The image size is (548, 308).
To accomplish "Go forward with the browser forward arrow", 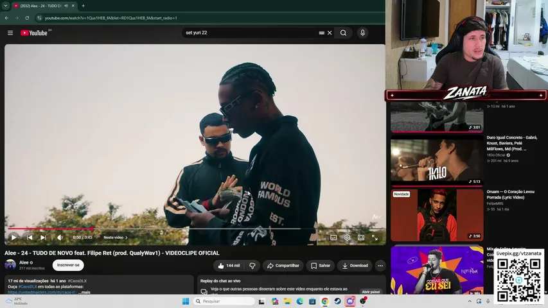I will 17,18.
